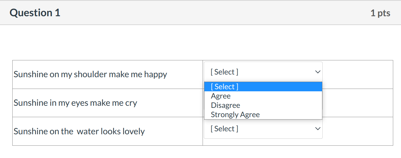This screenshot has height=158, width=401.
Task: Click 'Sunshine on my shoulder make me happy' statement
Action: click(90, 74)
